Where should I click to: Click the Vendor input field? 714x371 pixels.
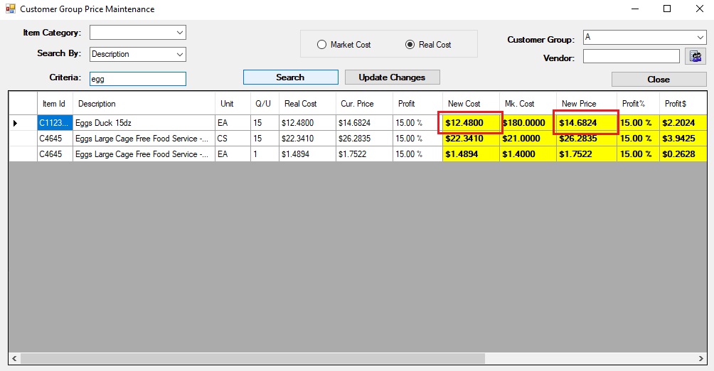coord(631,56)
